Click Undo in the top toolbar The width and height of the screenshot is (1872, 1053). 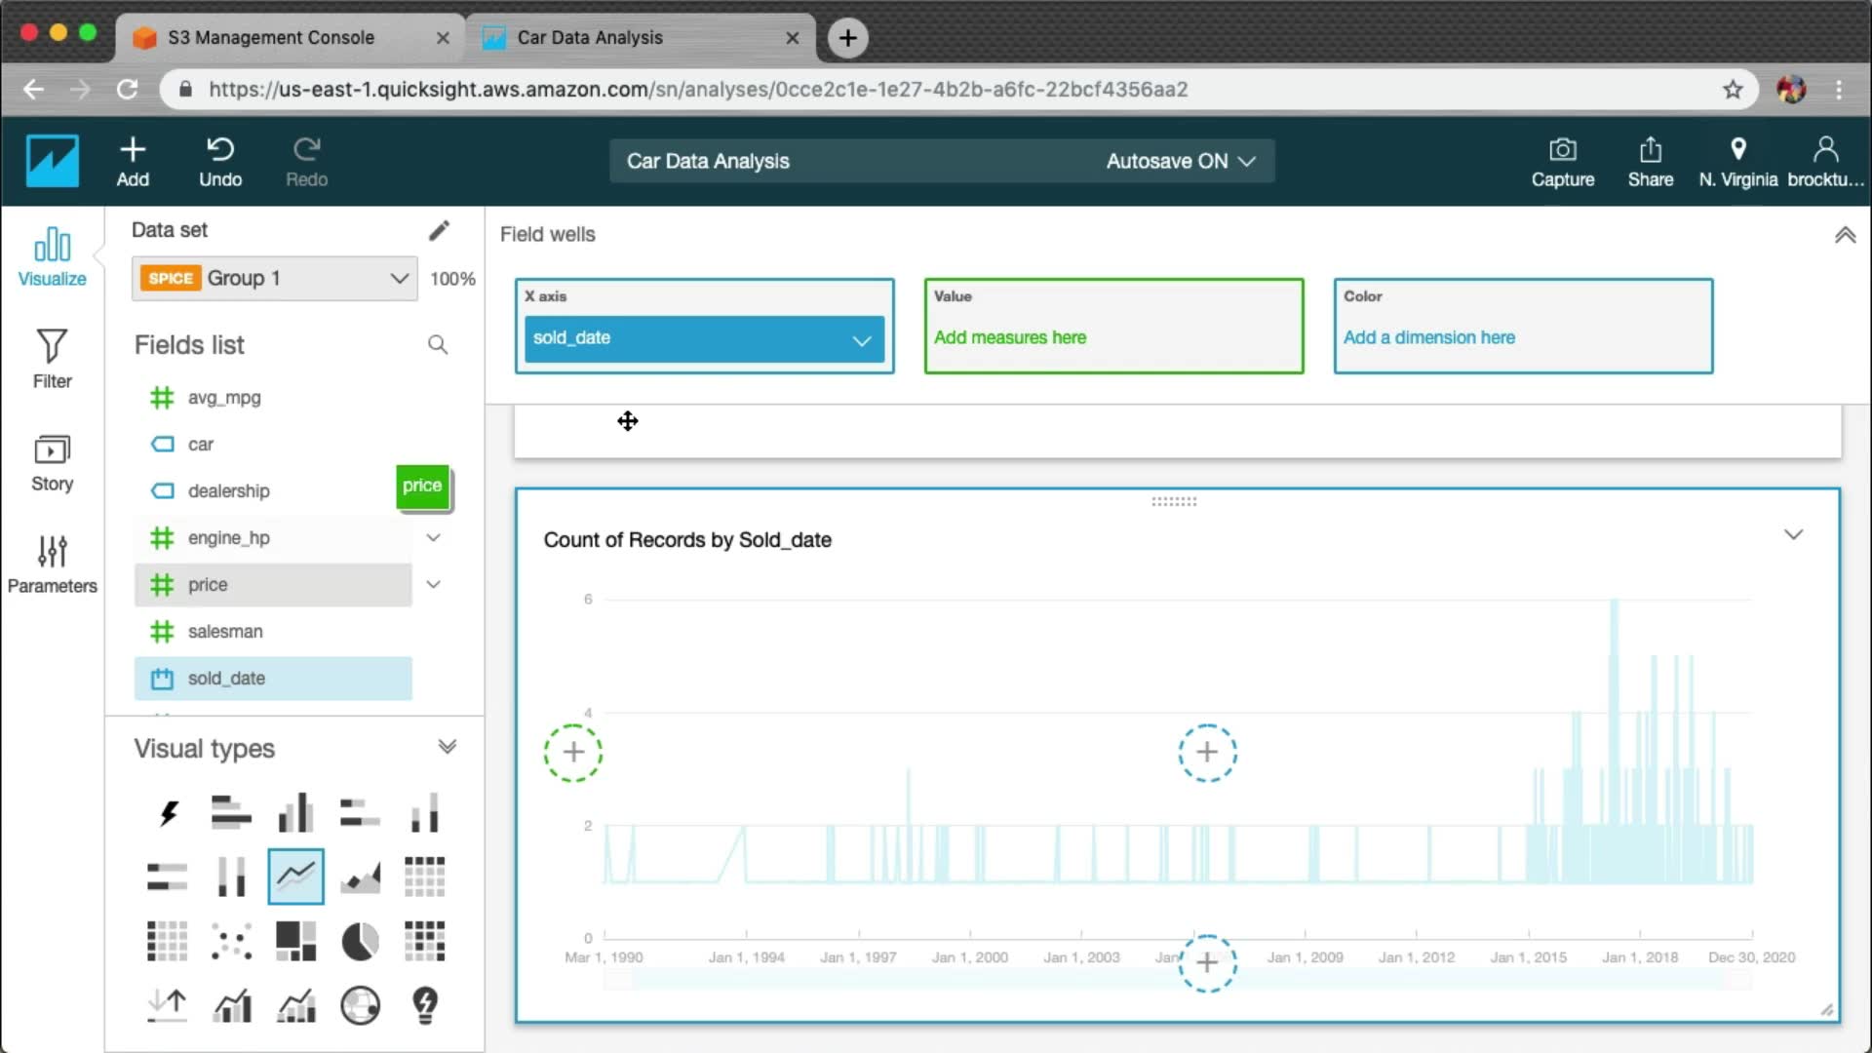point(220,162)
